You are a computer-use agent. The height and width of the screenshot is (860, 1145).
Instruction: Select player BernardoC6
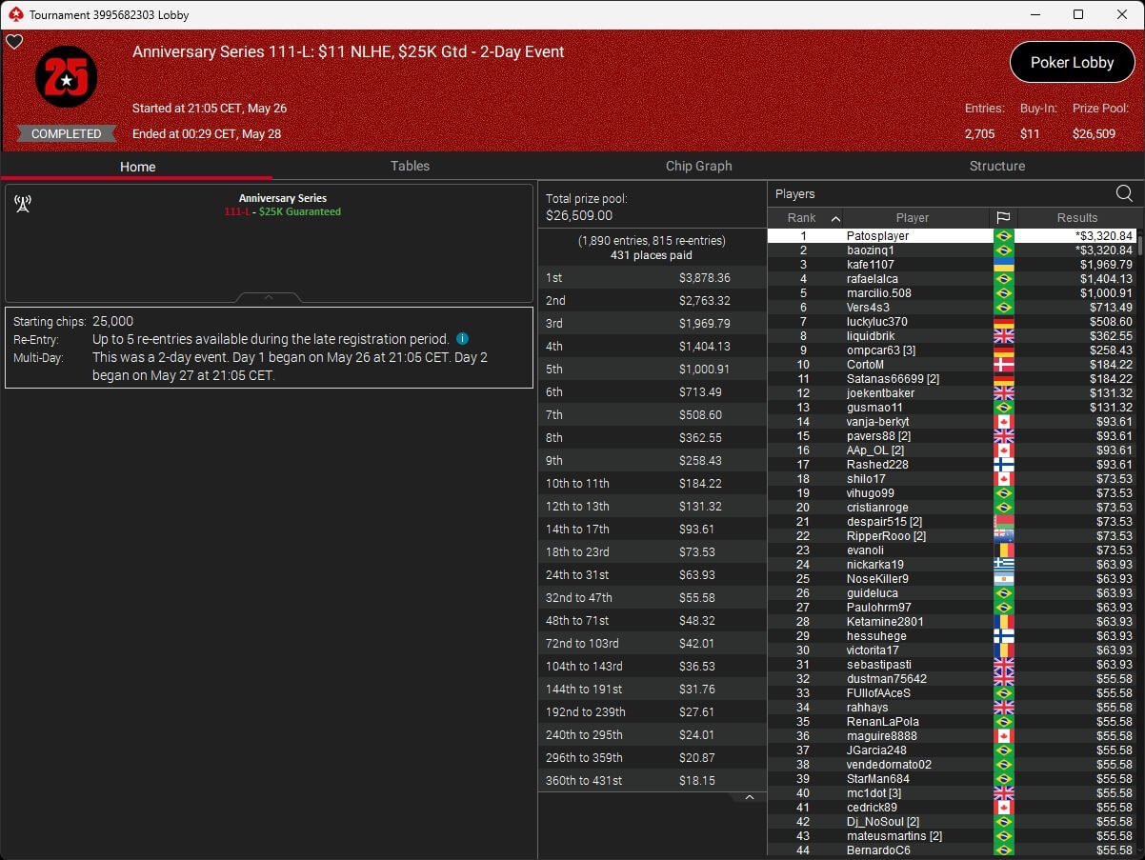[x=953, y=850]
